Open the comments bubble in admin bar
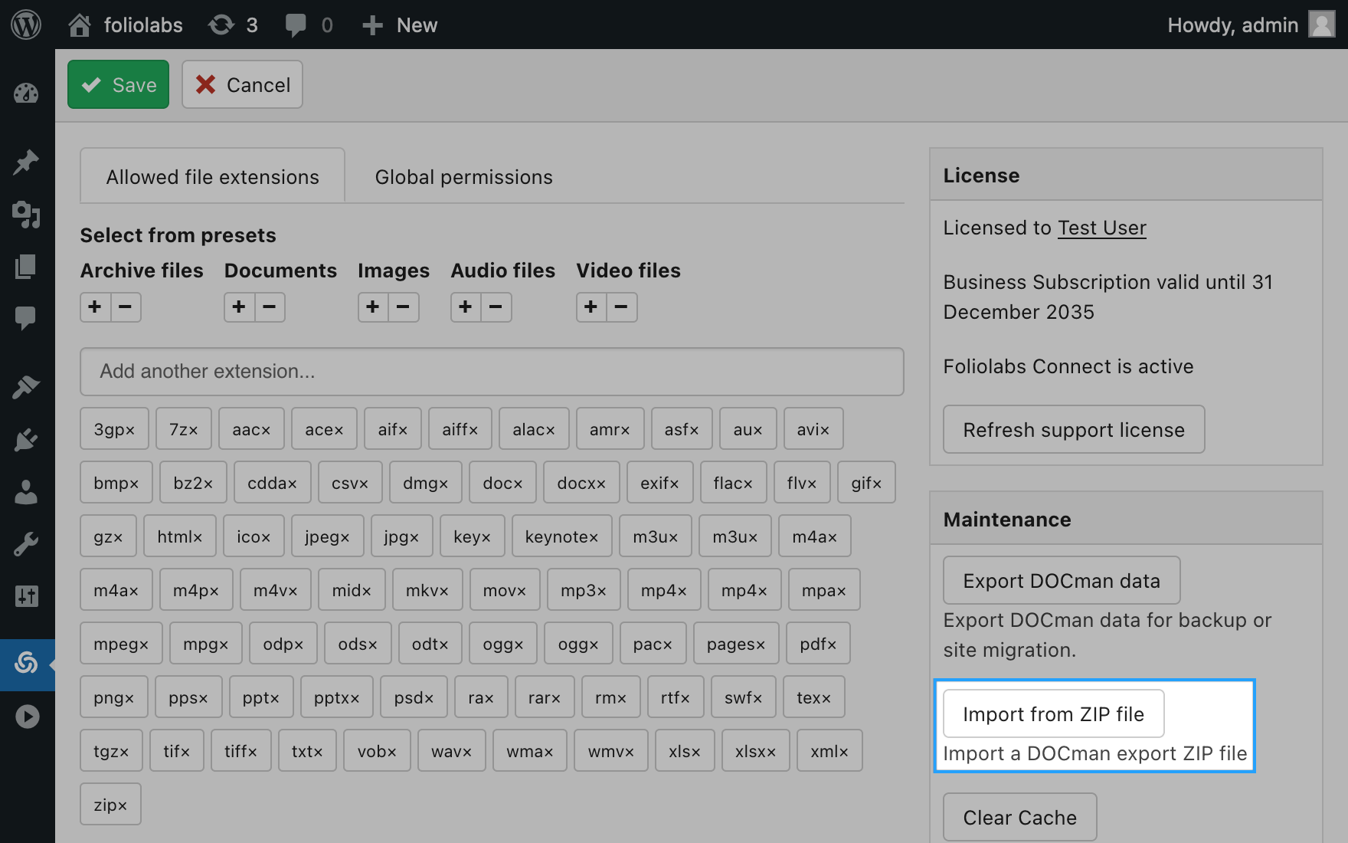 [309, 25]
